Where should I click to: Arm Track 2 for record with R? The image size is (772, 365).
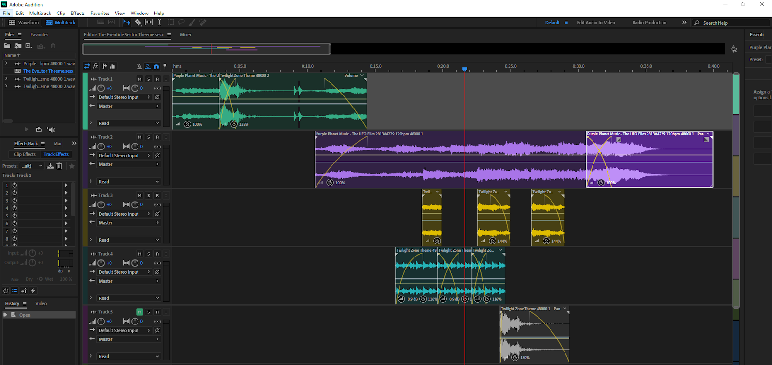[157, 137]
